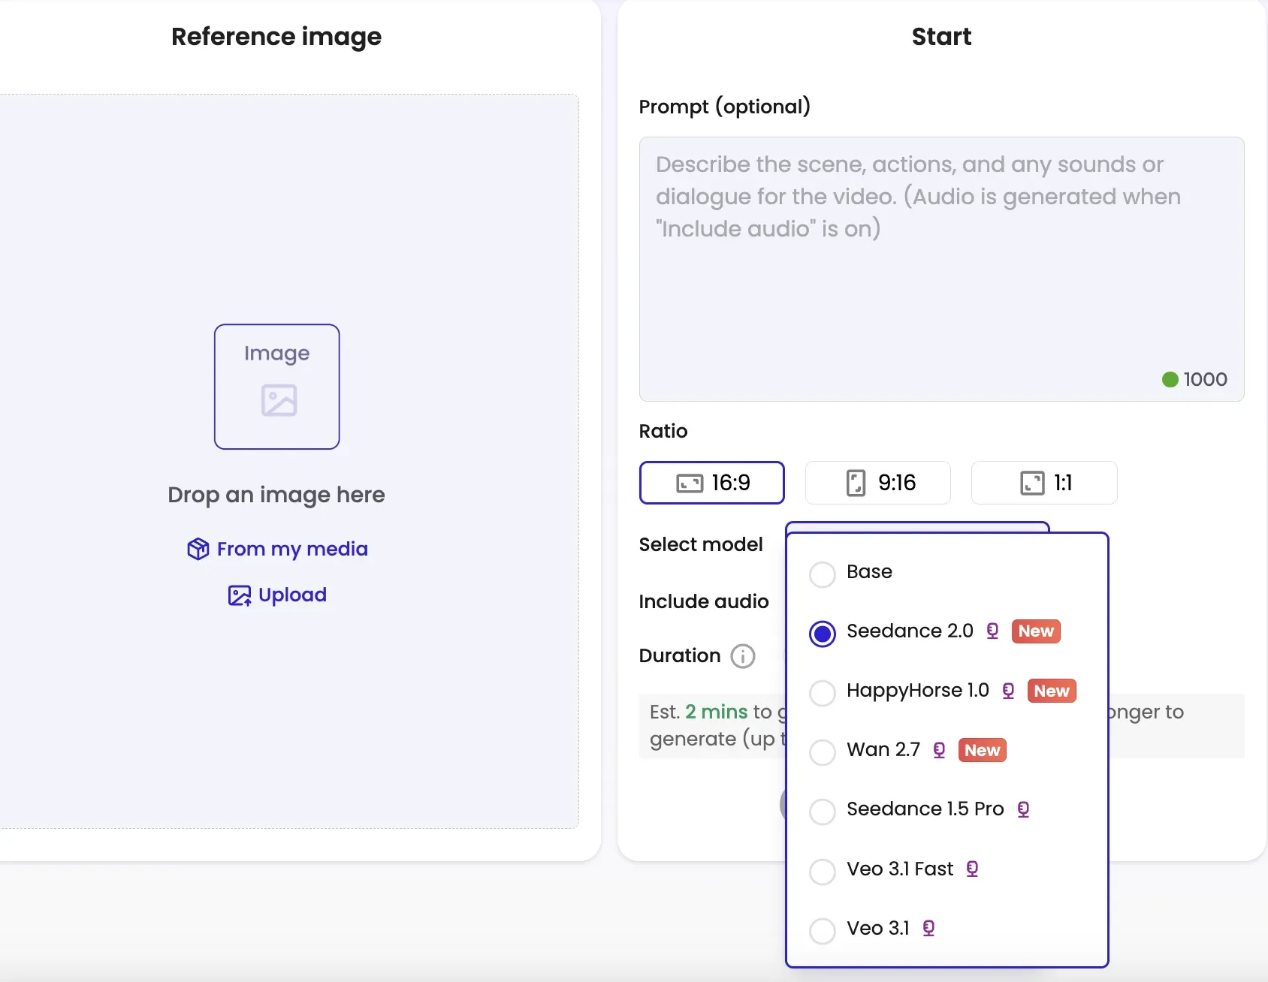Click the Upload picture icon

[x=240, y=595]
